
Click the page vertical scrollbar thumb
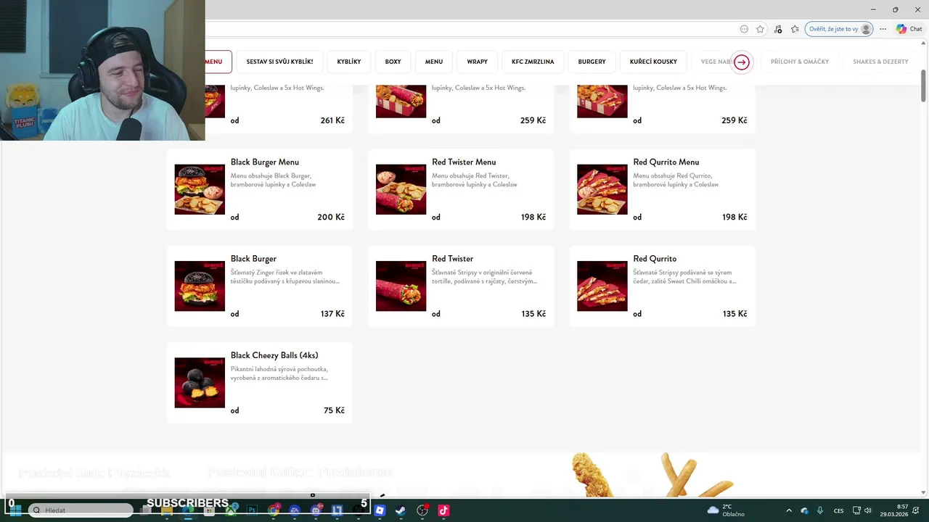[x=924, y=86]
